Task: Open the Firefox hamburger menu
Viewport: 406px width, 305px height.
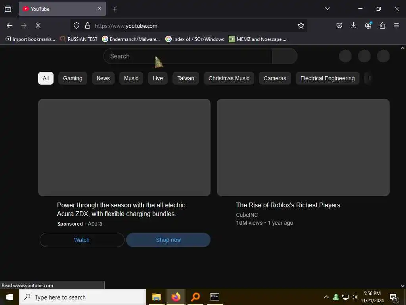Action: [396, 25]
